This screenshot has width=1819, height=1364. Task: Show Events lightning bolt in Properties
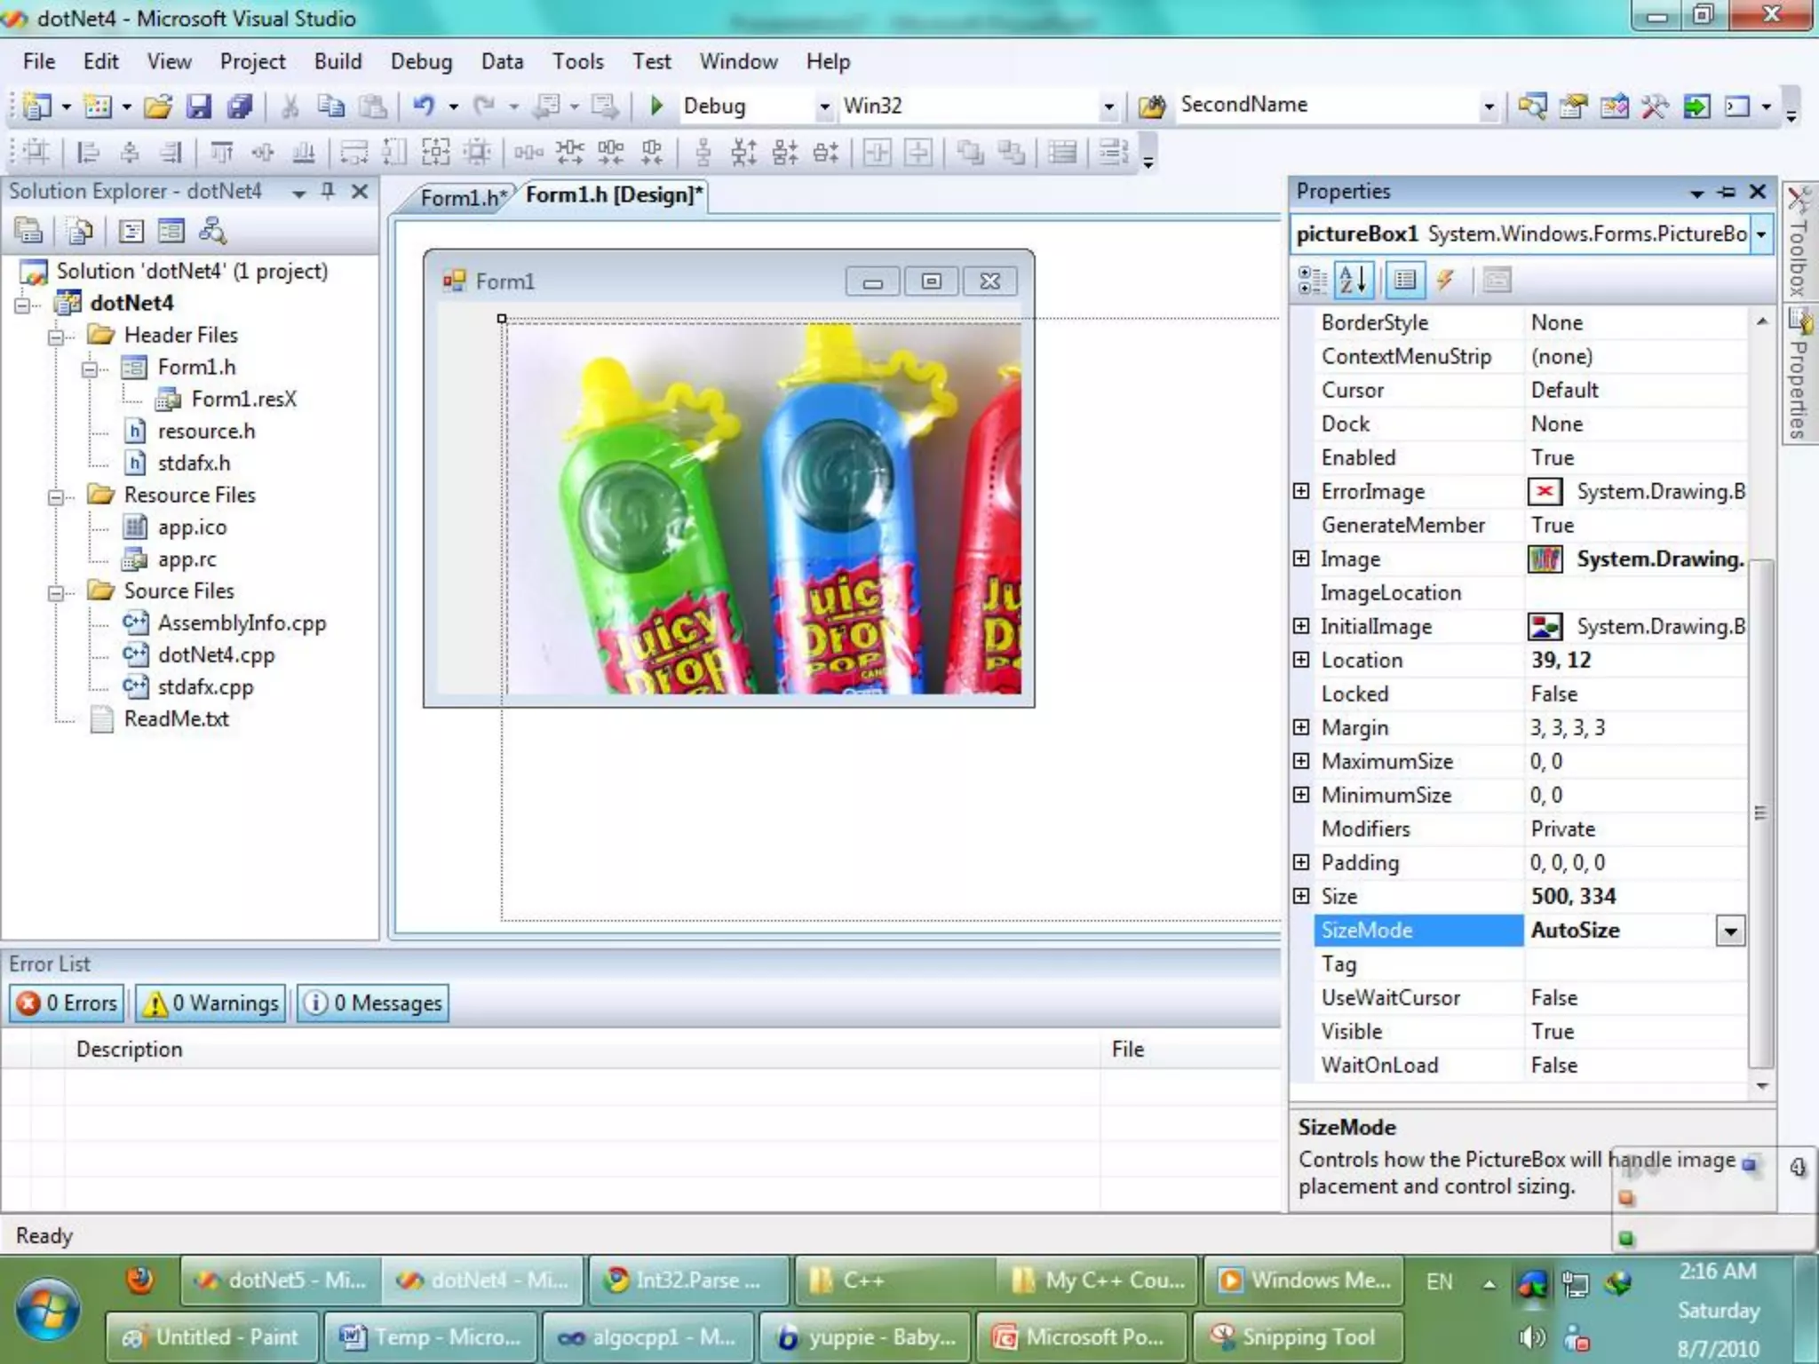tap(1445, 281)
